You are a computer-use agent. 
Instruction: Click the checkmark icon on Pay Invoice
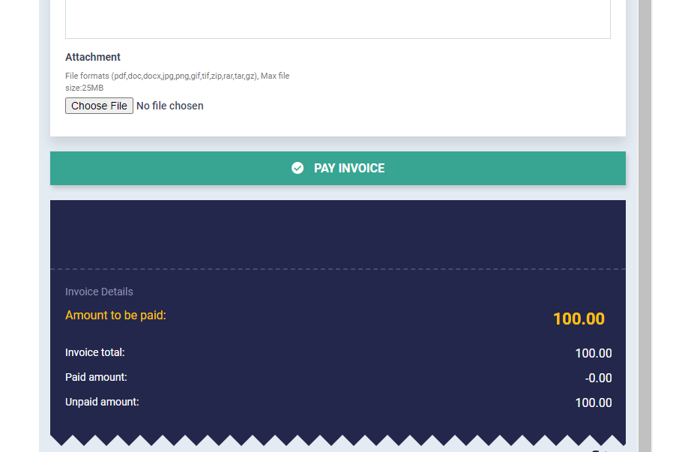[298, 168]
